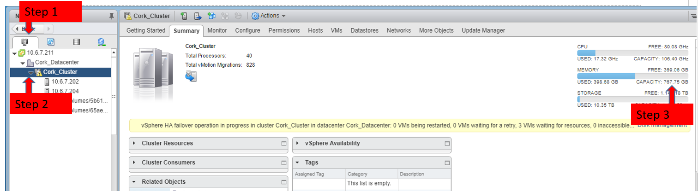The width and height of the screenshot is (698, 191).
Task: Click Navigator tree scrollbar up arrow
Action: [x=114, y=53]
